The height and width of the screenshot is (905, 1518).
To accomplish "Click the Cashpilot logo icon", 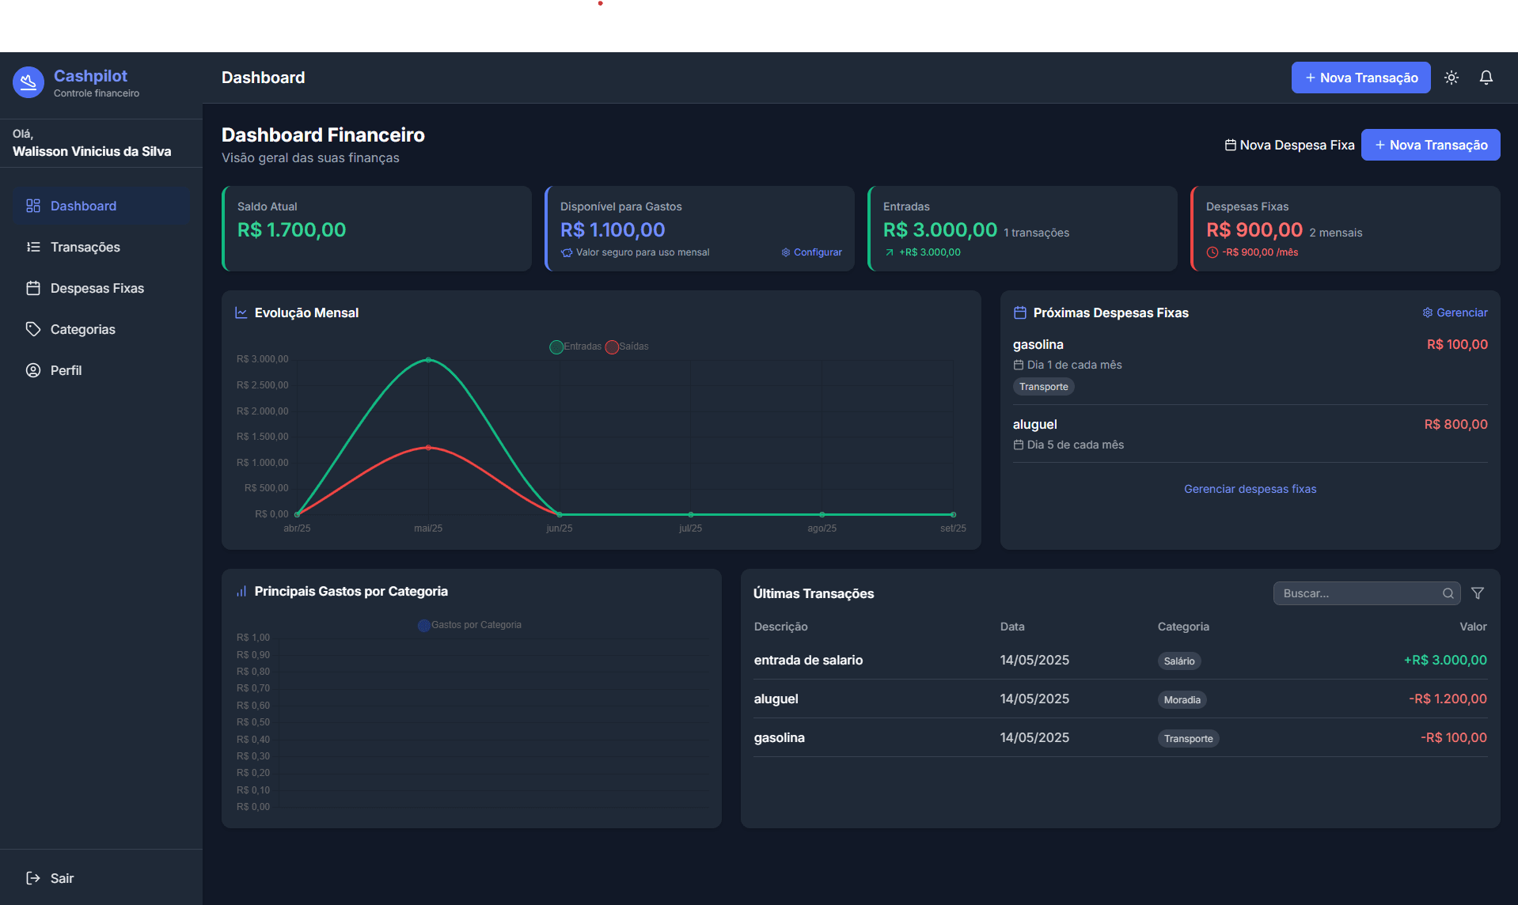I will pyautogui.click(x=28, y=82).
